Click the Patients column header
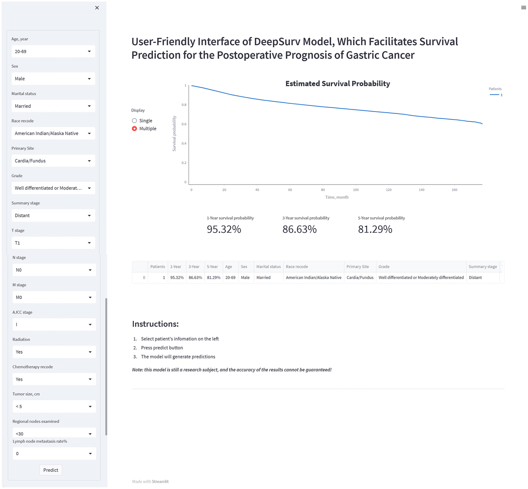This screenshot has height=489, width=528. click(158, 267)
